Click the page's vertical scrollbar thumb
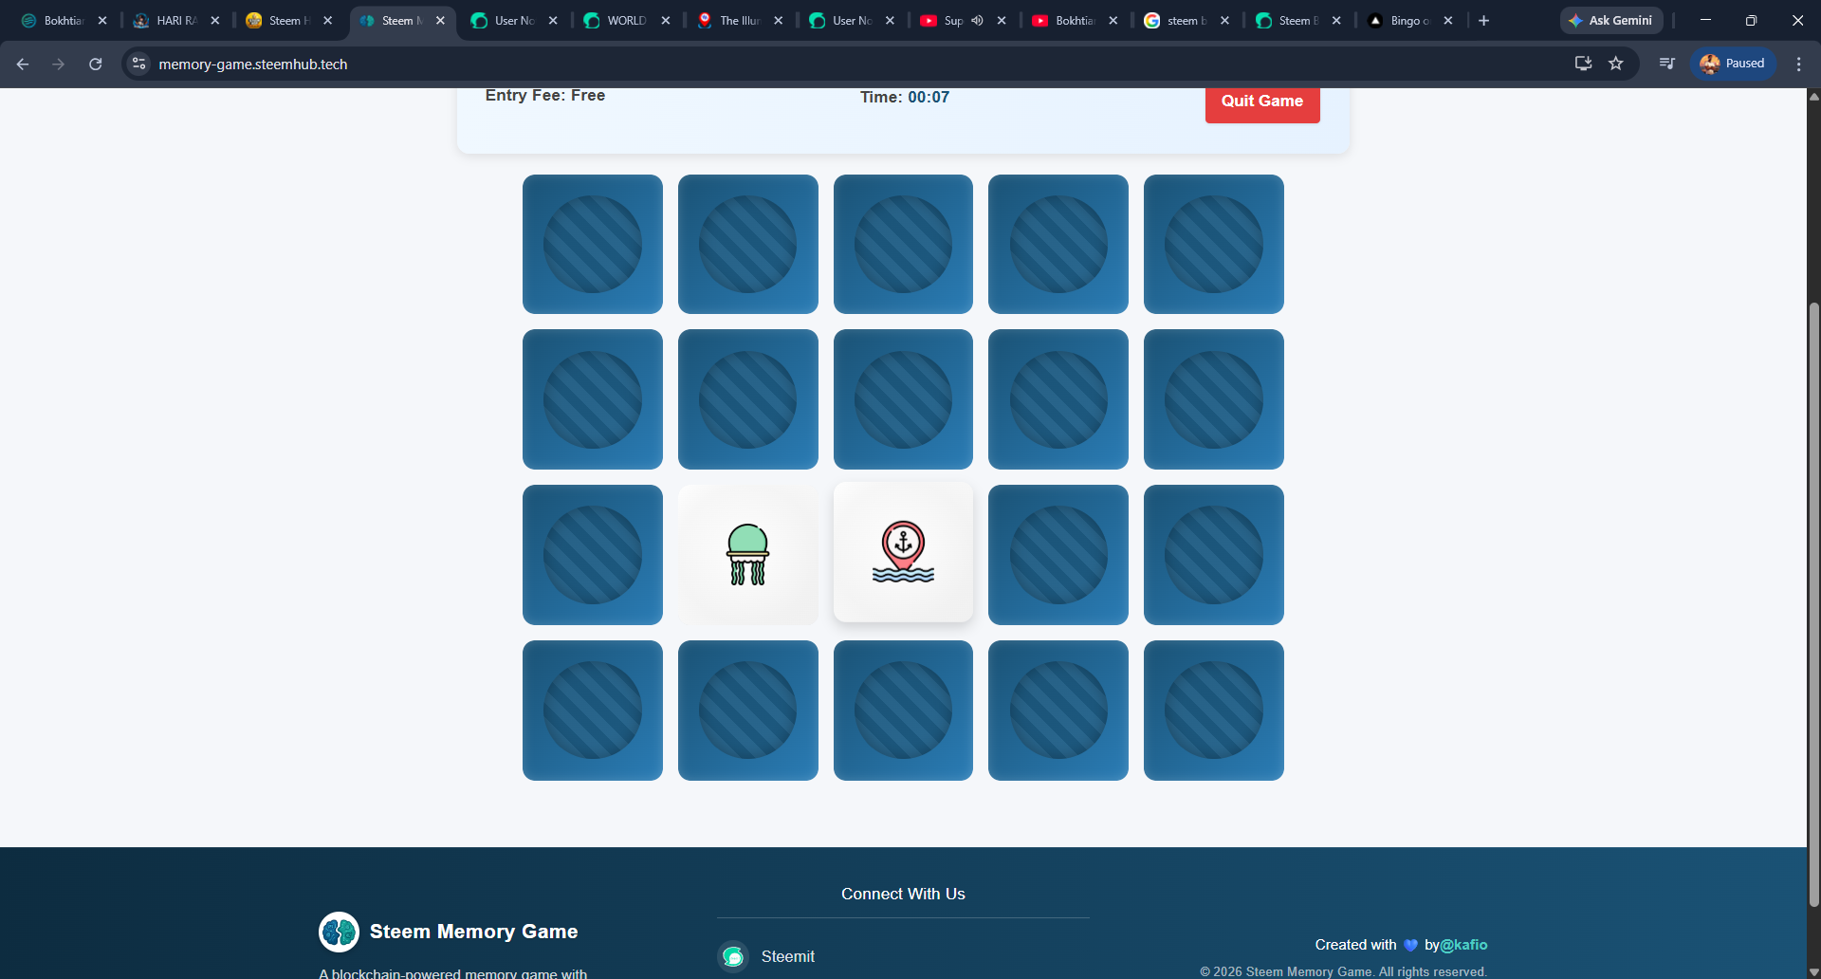The height and width of the screenshot is (979, 1821). click(x=1813, y=604)
